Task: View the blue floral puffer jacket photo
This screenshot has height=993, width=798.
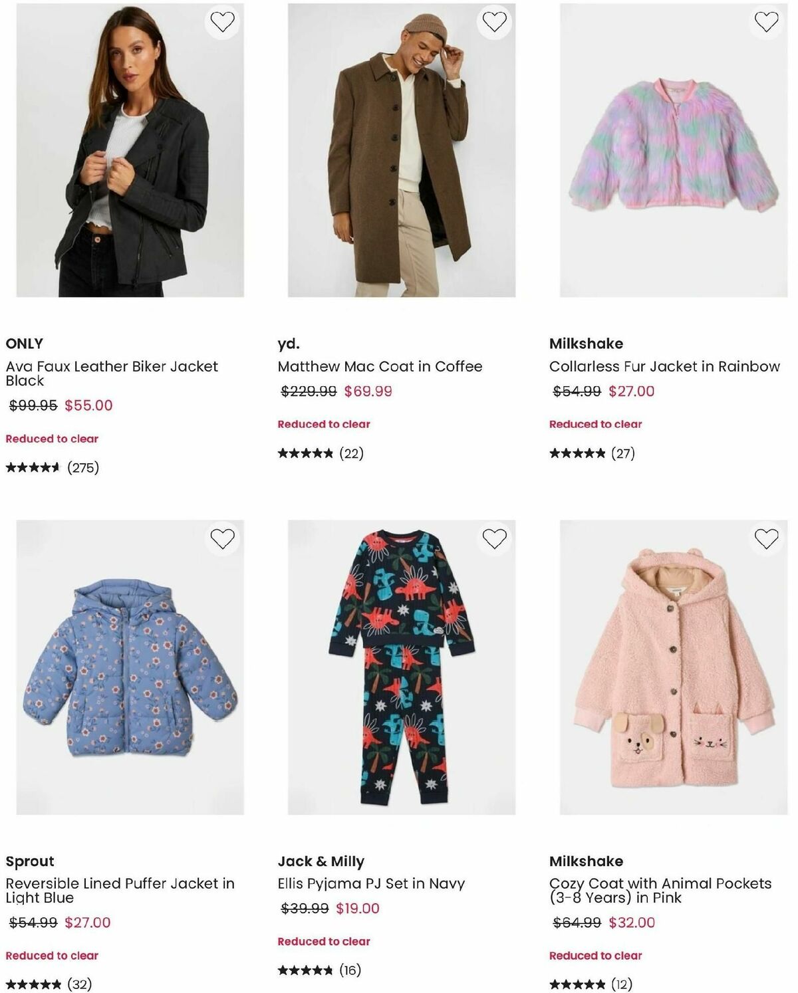Action: 130,667
